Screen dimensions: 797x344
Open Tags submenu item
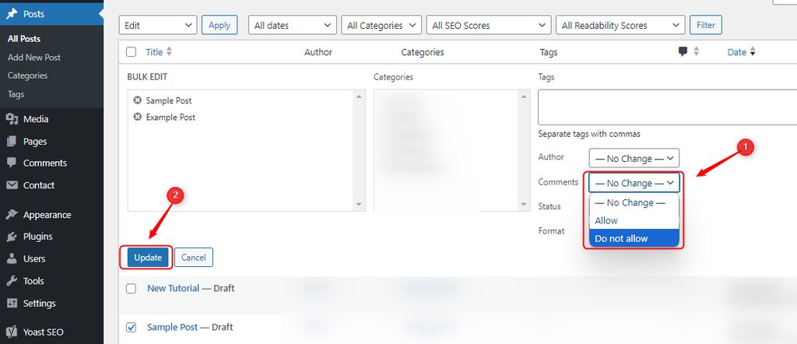coord(16,94)
